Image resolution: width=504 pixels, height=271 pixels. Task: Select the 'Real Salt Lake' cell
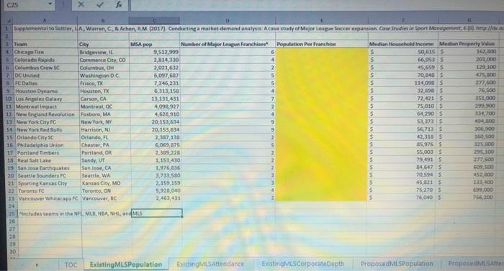[49, 160]
